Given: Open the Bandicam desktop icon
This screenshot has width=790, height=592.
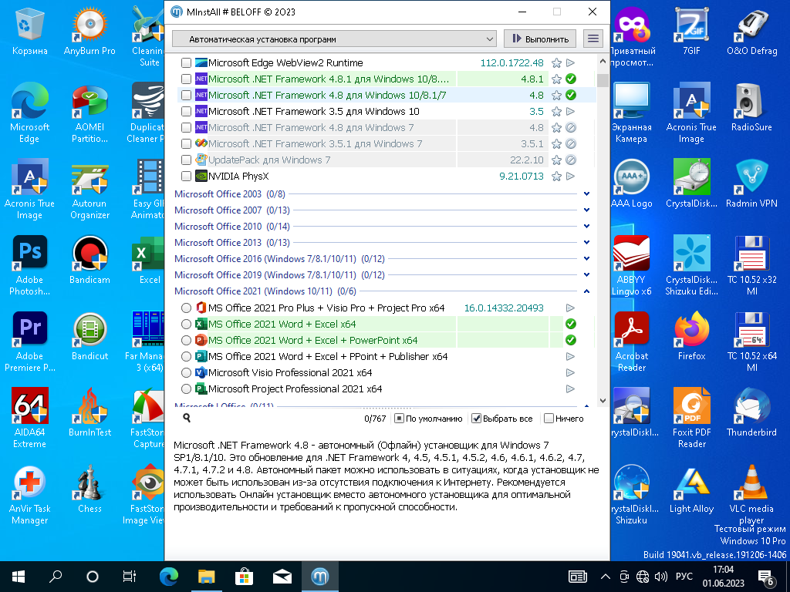Looking at the screenshot, I should click(89, 261).
